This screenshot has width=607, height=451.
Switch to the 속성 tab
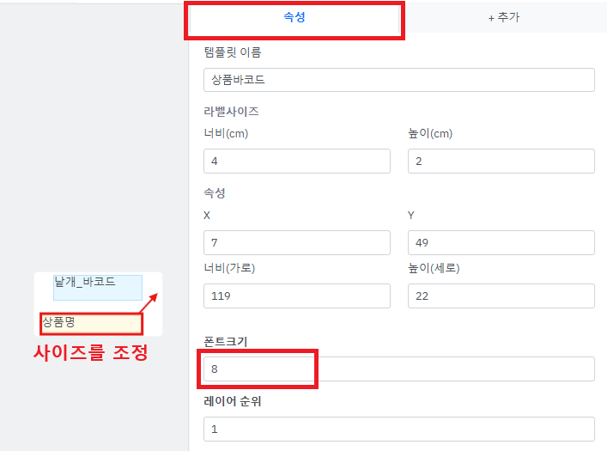(x=294, y=17)
